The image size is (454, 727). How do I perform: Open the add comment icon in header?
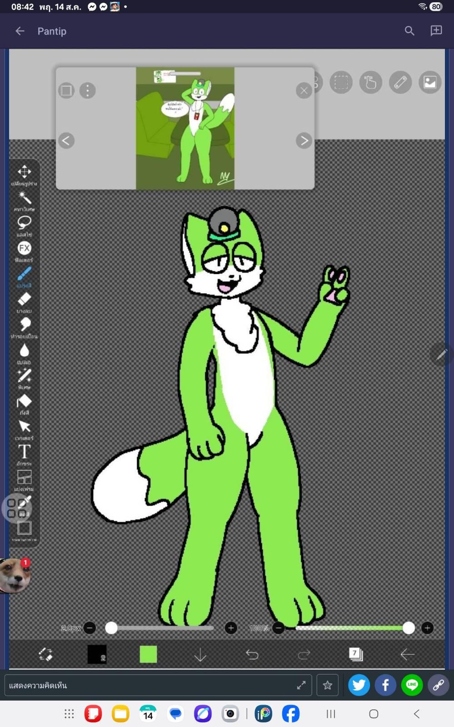point(436,30)
